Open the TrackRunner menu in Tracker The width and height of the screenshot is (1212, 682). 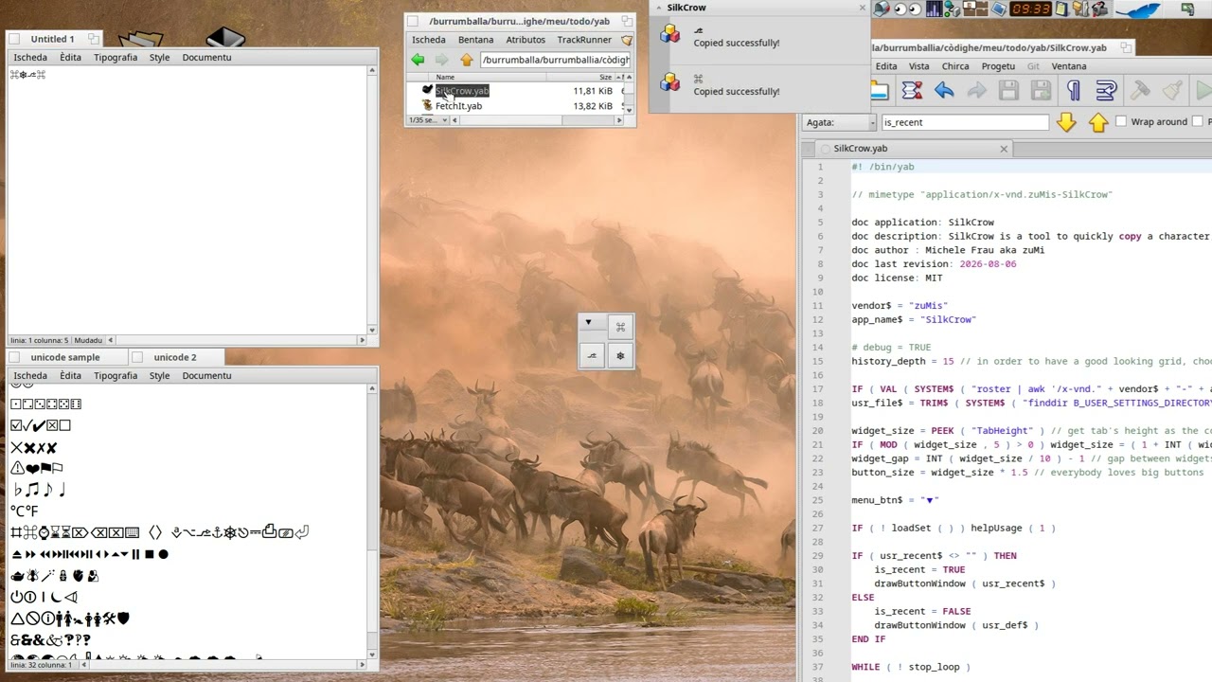coord(584,40)
